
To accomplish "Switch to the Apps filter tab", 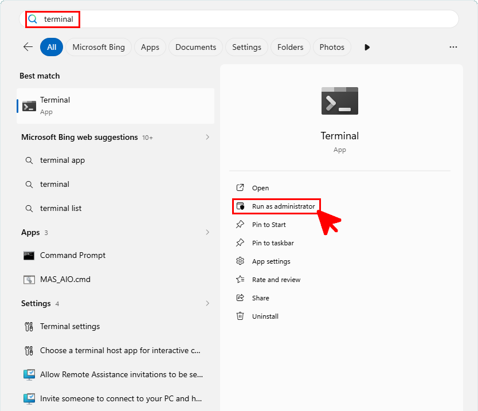I will (x=150, y=47).
